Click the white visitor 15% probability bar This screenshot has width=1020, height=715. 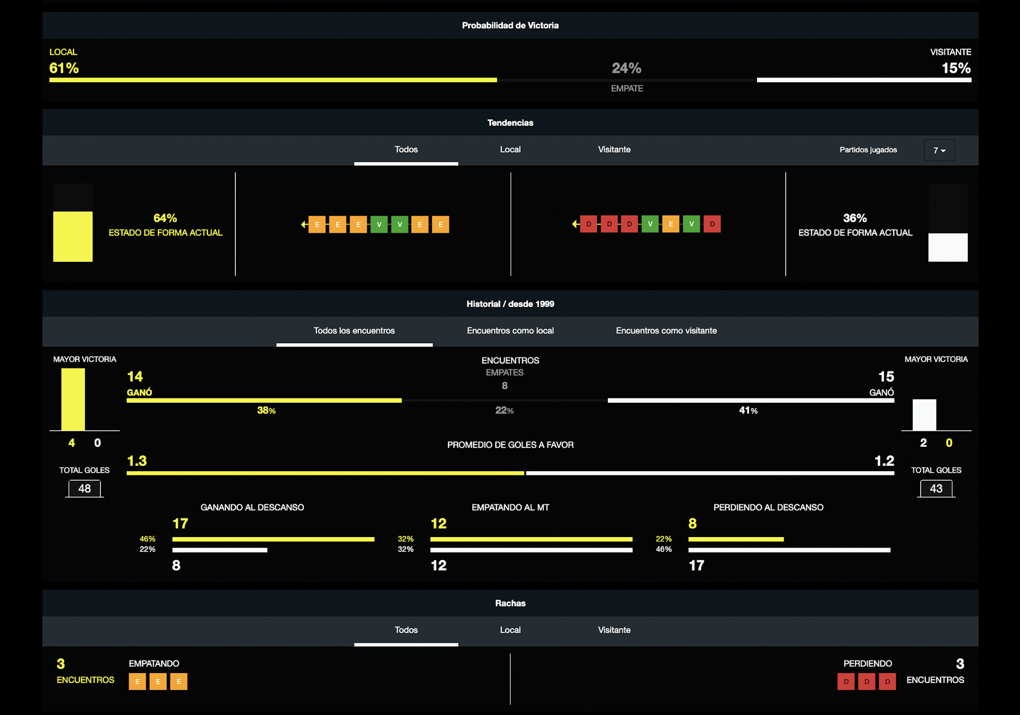(864, 80)
